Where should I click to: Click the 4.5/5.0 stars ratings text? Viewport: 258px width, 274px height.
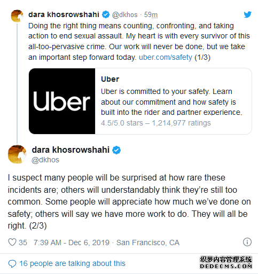click(x=156, y=123)
